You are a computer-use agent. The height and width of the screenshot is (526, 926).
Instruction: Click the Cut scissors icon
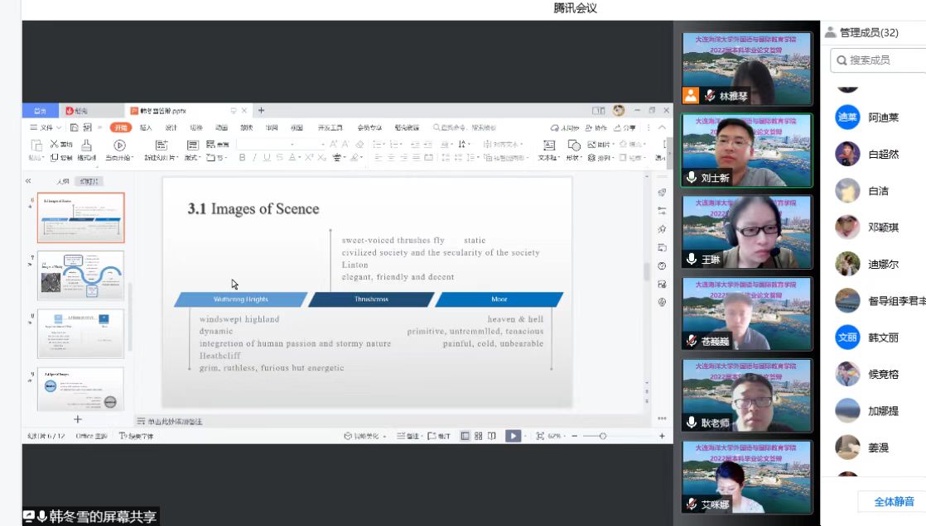coord(55,145)
